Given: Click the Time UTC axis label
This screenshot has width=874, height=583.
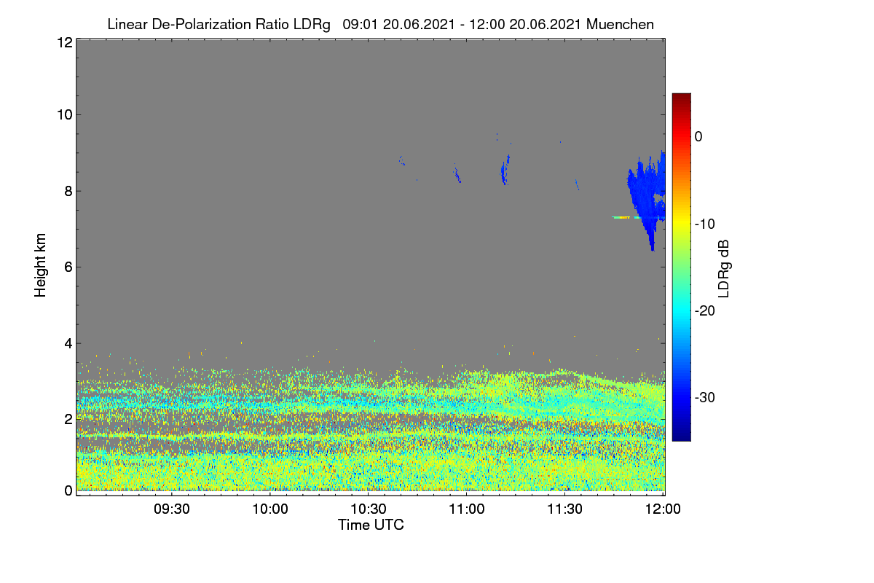Looking at the screenshot, I should pyautogui.click(x=371, y=525).
